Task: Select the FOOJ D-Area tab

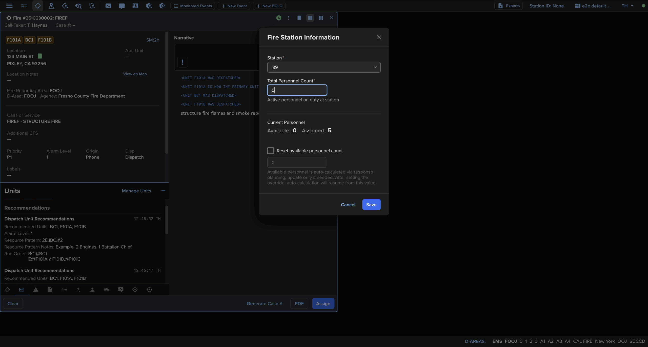Action: coord(511,341)
